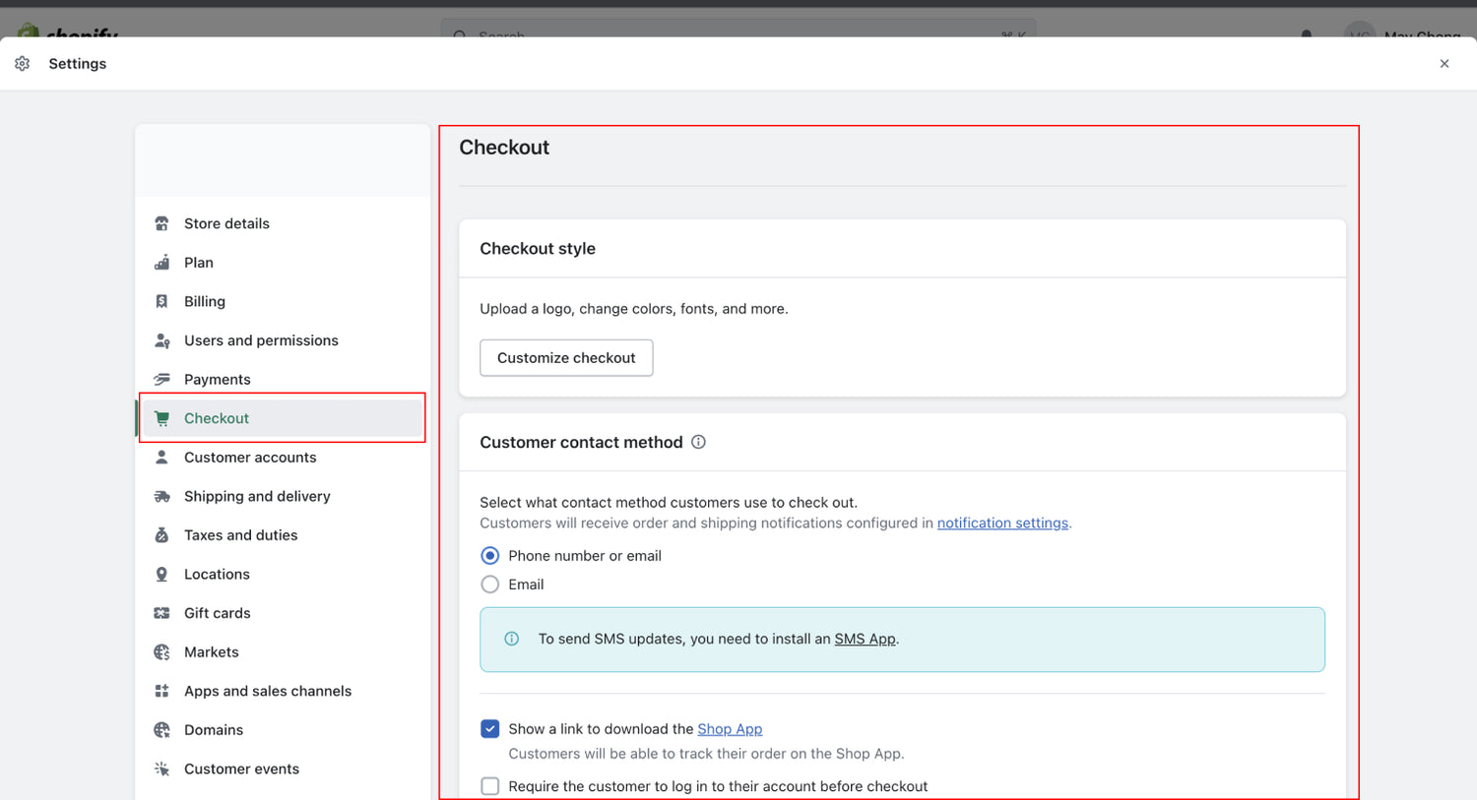1477x800 pixels.
Task: Select the Email radio button
Action: pyautogui.click(x=489, y=585)
